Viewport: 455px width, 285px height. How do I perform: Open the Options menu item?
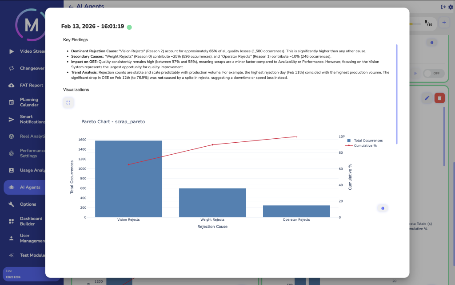(27, 204)
